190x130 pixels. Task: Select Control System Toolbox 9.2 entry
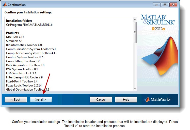pos(24,57)
